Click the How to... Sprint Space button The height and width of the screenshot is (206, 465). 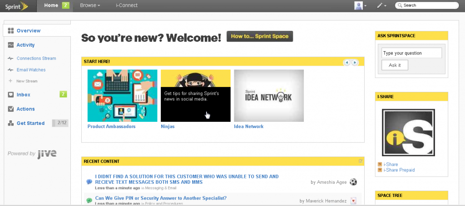[x=260, y=36]
